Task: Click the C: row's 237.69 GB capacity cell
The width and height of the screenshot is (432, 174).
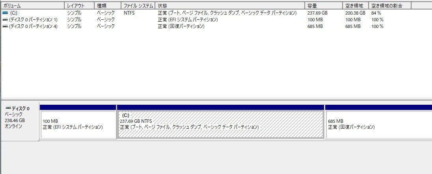Action: click(317, 13)
